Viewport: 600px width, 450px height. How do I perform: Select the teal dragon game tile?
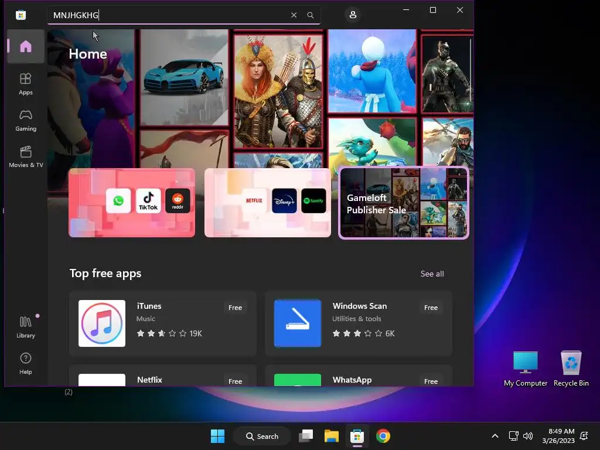372,142
